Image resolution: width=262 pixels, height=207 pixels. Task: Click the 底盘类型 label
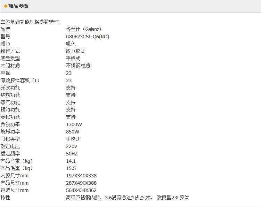(10, 59)
